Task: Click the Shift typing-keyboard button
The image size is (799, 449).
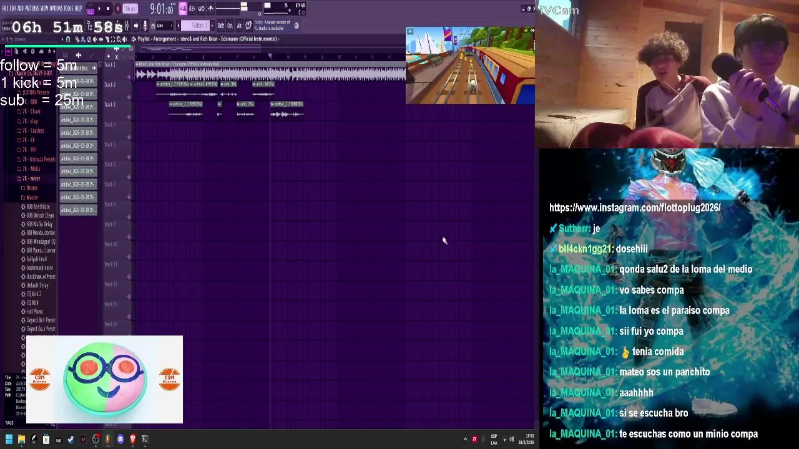Action: pyautogui.click(x=220, y=26)
